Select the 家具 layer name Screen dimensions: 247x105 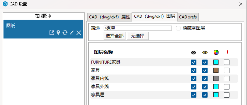(95, 70)
